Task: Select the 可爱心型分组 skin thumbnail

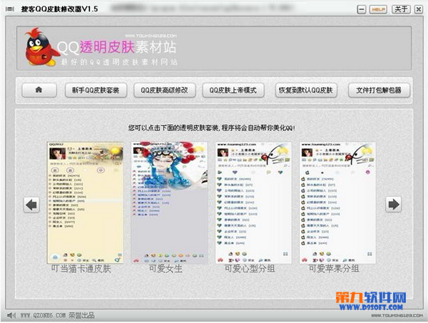Action: [253, 202]
